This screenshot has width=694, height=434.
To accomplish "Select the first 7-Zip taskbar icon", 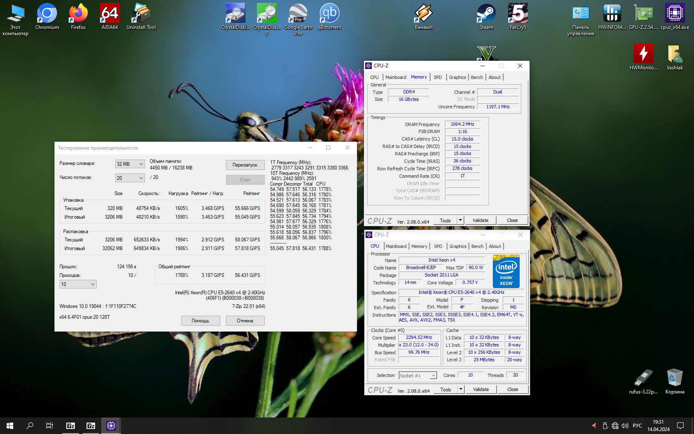I will tap(71, 426).
